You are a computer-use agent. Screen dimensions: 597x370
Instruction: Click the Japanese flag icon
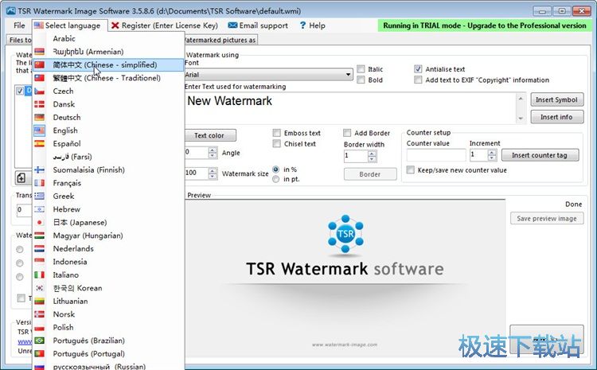click(x=40, y=222)
